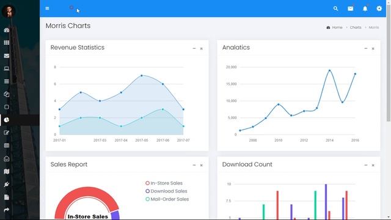The height and width of the screenshot is (220, 391).
Task: Collapse the Revenue Statistics card
Action: click(194, 48)
